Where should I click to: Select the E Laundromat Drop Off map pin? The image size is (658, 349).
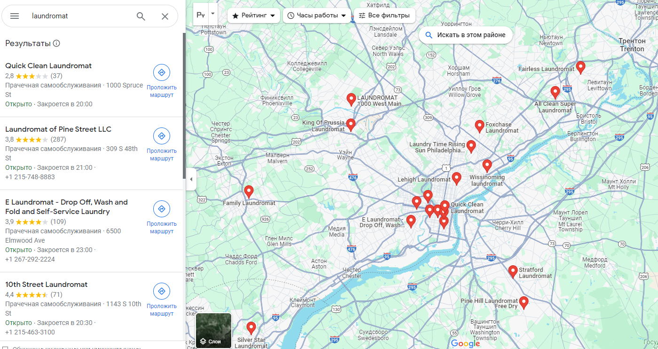411,221
